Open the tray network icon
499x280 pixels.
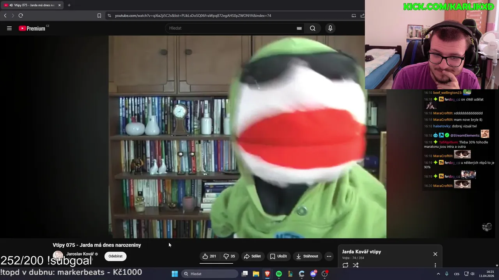pos(466,274)
